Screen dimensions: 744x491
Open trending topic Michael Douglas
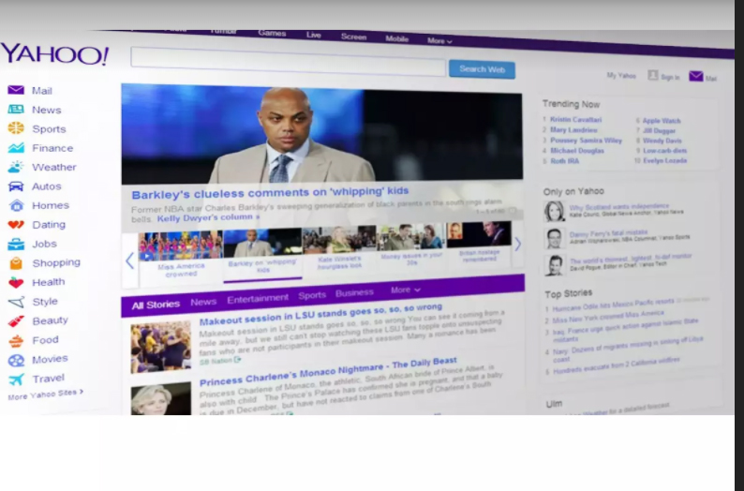coord(577,151)
